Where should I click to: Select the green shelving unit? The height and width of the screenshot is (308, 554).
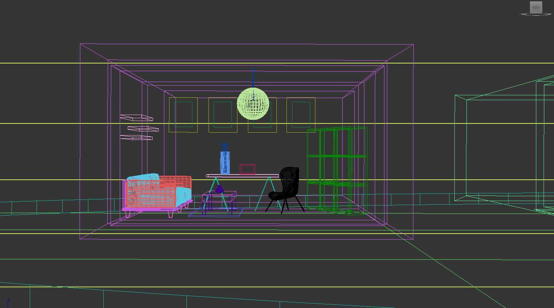click(x=337, y=169)
